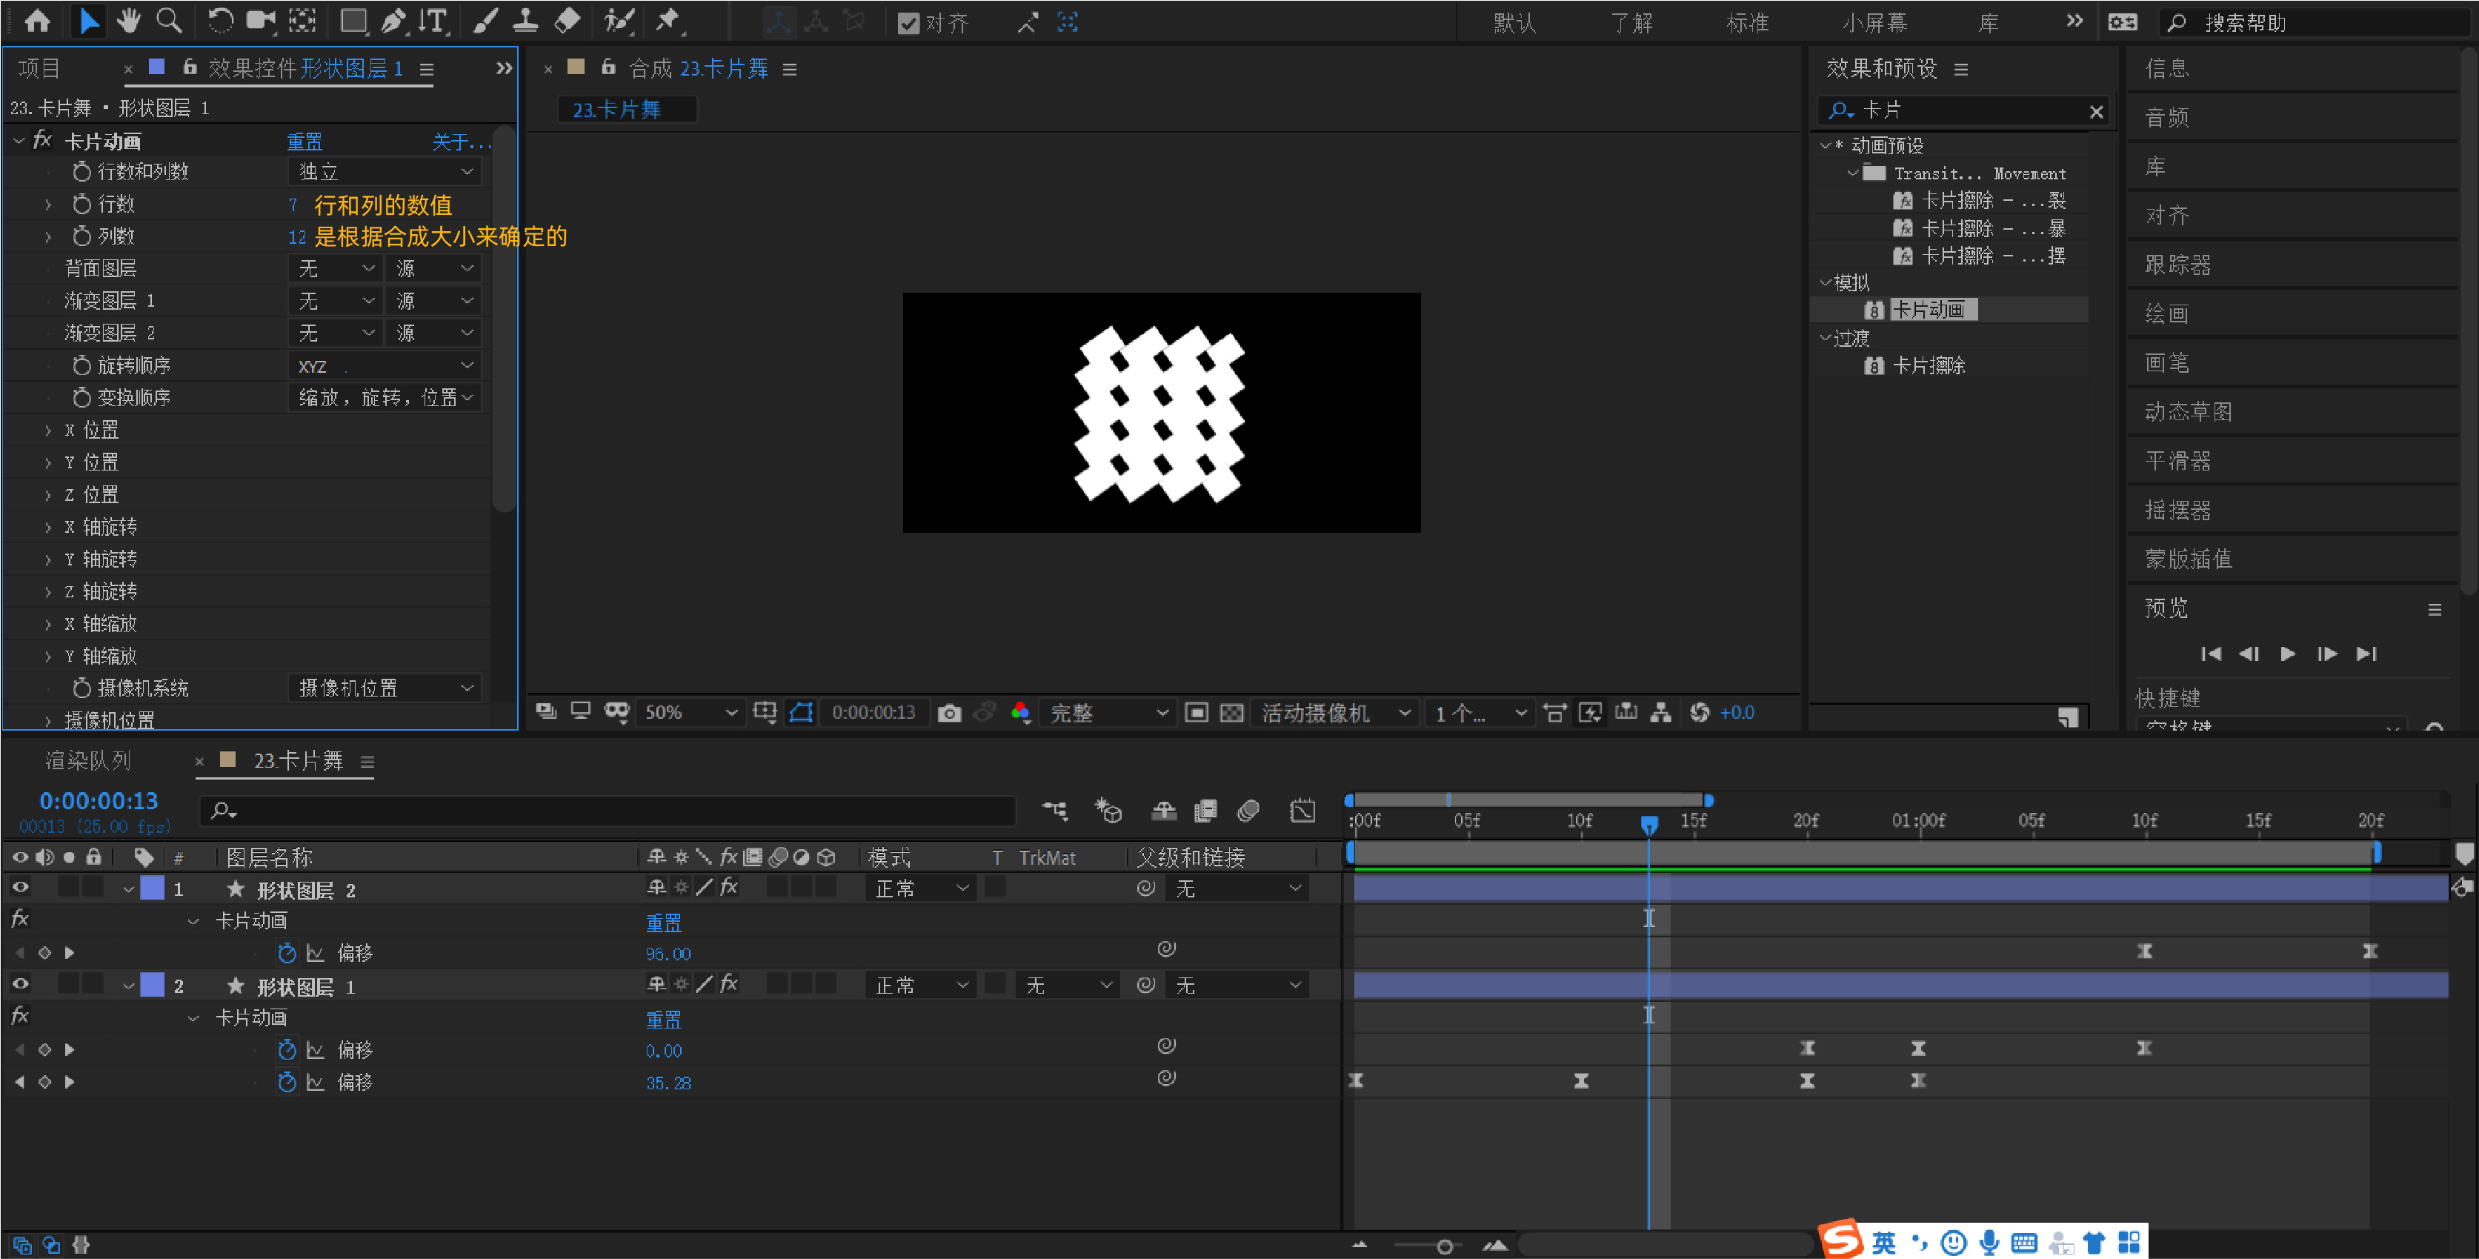2479x1259 pixels.
Task: Hide 形状图层 2 with the eye icon
Action: [x=20, y=888]
